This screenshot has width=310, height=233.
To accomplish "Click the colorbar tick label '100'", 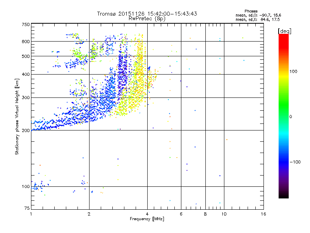I will coord(293,71).
